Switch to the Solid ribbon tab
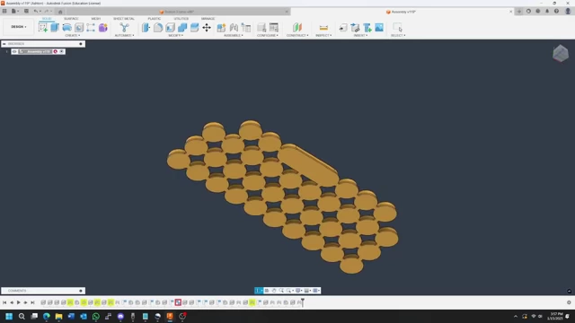 (47, 18)
